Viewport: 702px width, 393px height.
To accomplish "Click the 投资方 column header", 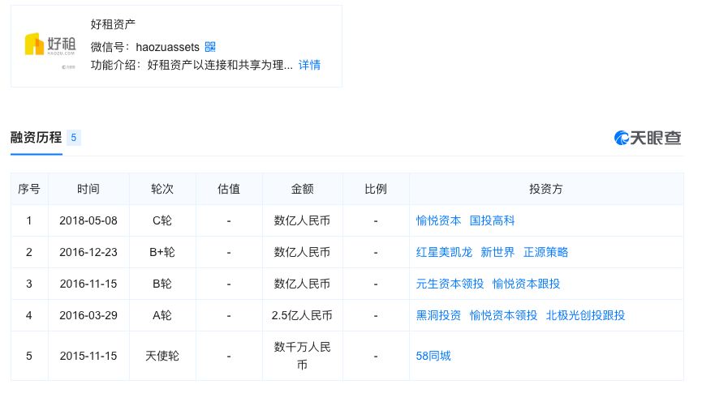I will [x=545, y=189].
